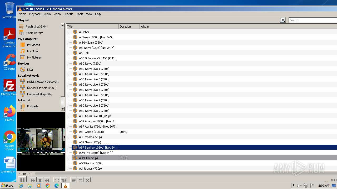Go to the previous media item
Image resolution: width=337 pixels, height=189 pixels.
(33, 180)
